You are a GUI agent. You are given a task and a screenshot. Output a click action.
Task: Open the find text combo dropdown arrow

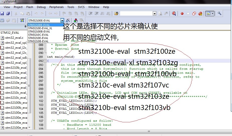(154, 13)
